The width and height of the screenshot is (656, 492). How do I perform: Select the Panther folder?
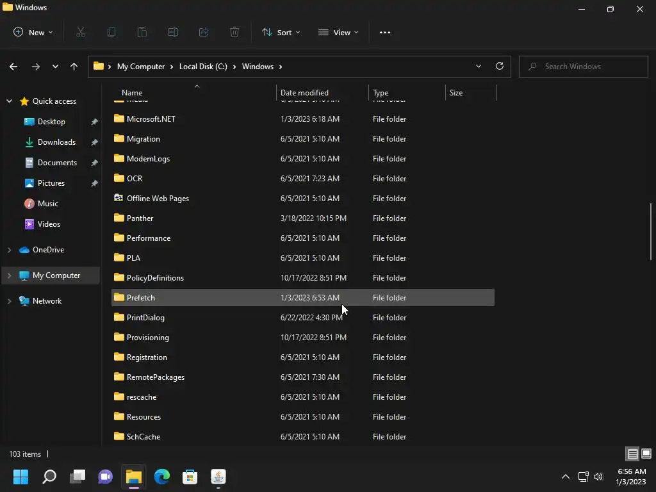click(x=303, y=218)
